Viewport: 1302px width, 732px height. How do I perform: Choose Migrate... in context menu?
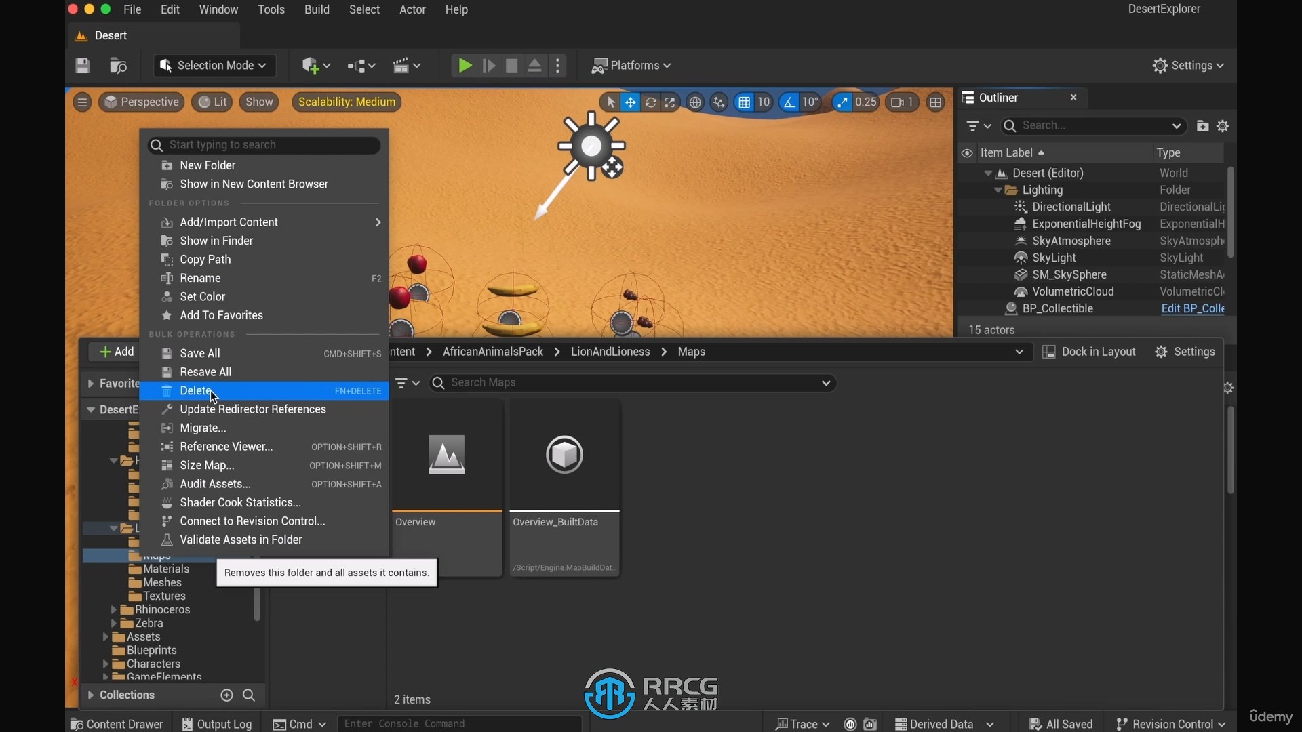pyautogui.click(x=264, y=428)
